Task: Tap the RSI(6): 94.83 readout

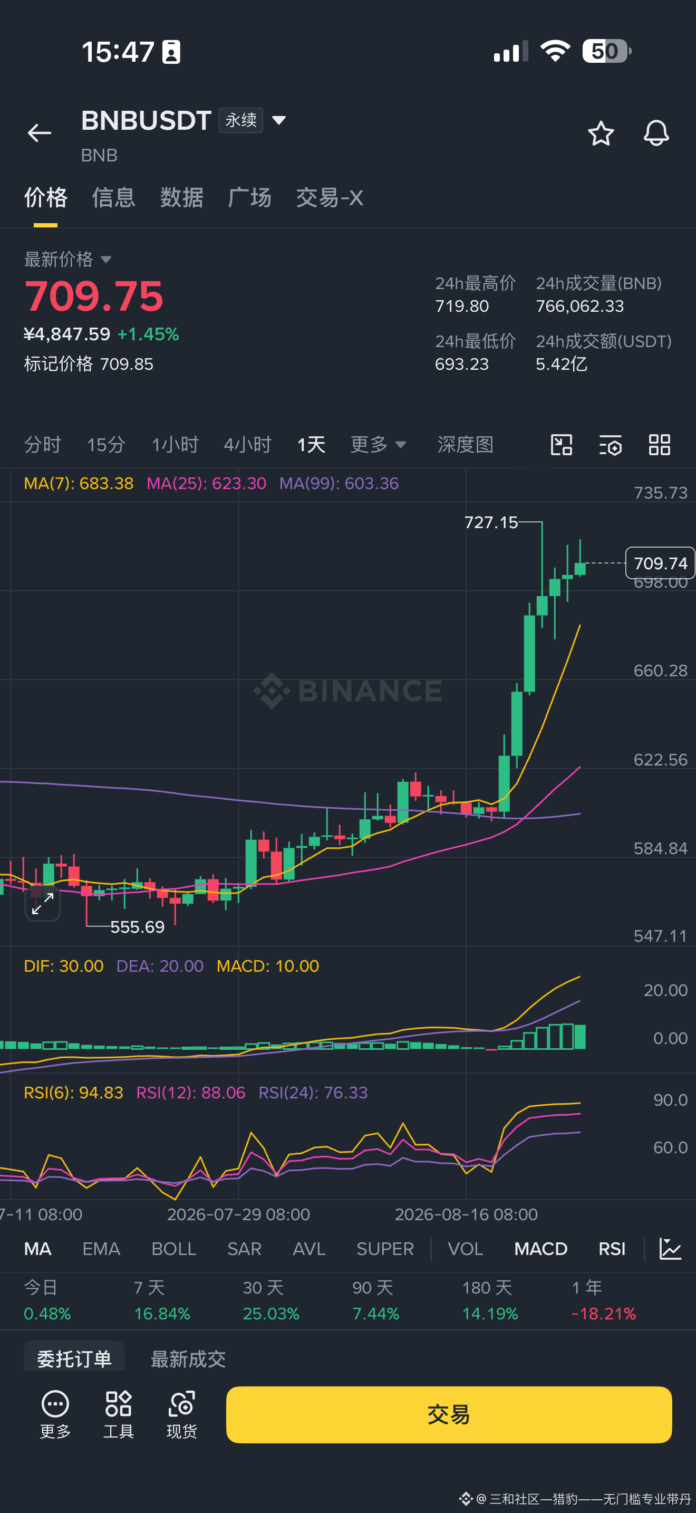Action: (73, 1093)
